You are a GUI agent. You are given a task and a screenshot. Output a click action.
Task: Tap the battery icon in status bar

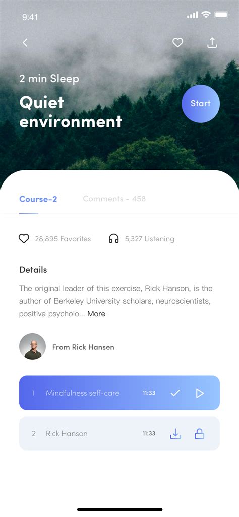point(221,15)
